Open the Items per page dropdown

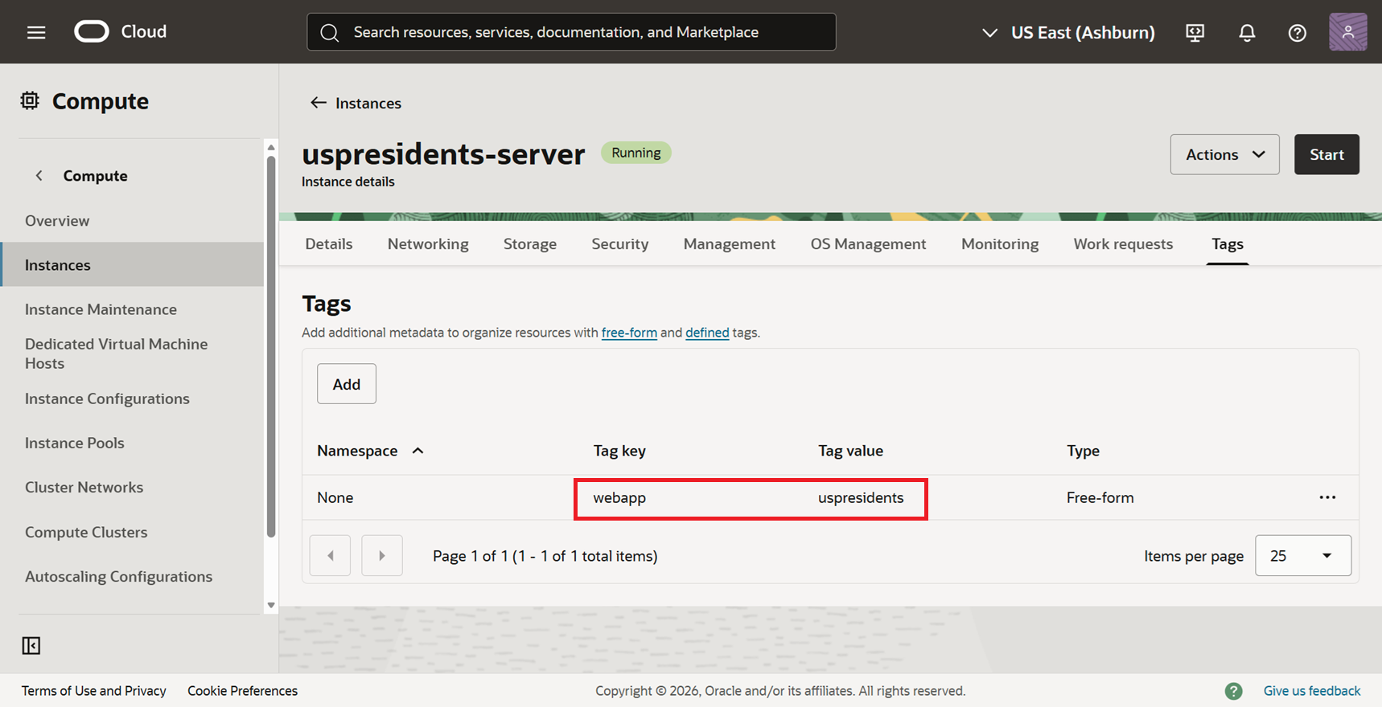pyautogui.click(x=1302, y=555)
